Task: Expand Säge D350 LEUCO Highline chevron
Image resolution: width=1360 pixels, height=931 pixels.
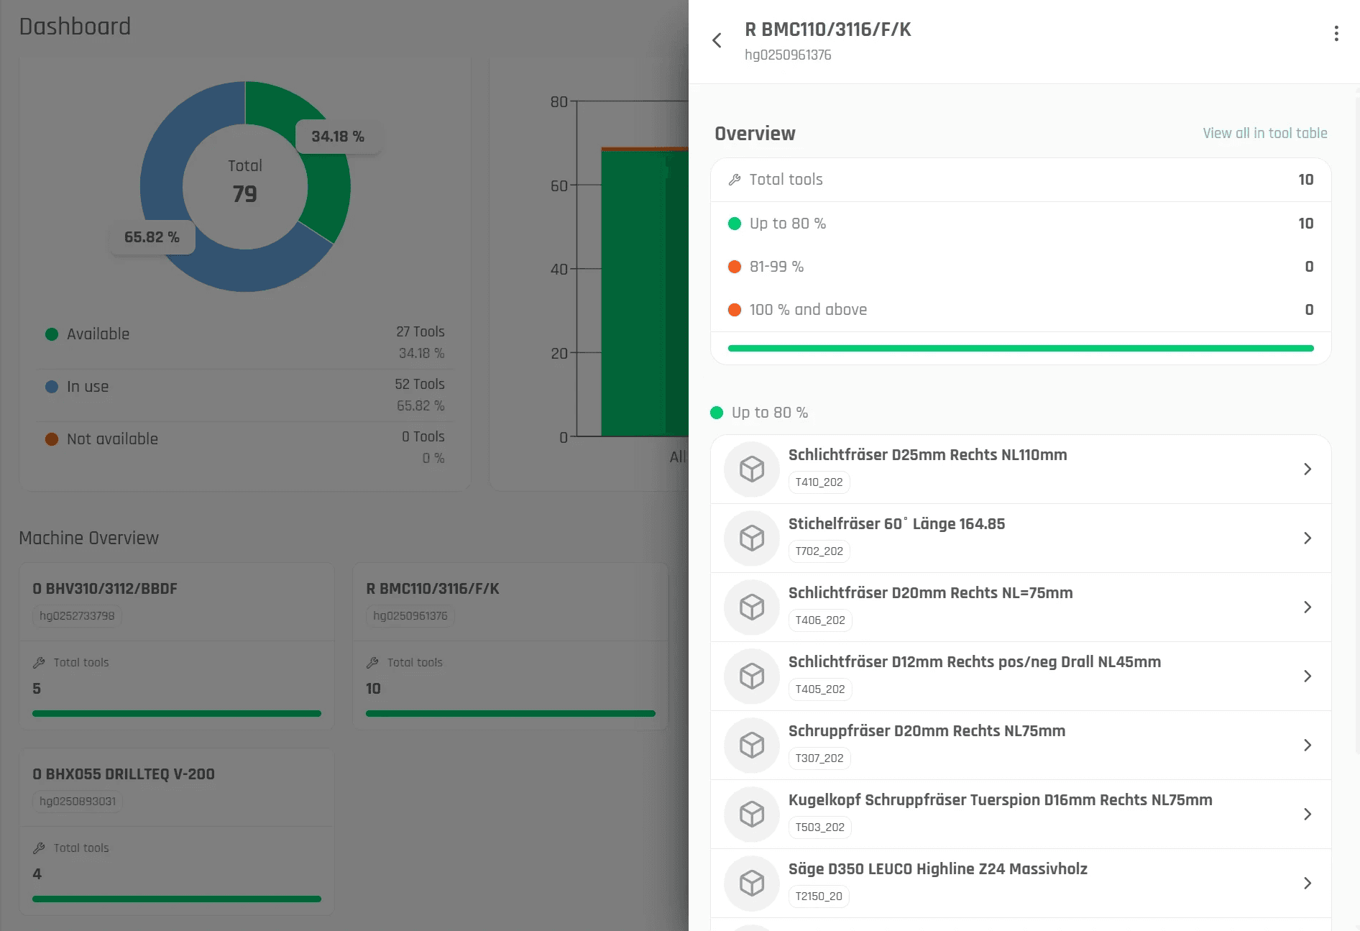Action: coord(1308,883)
